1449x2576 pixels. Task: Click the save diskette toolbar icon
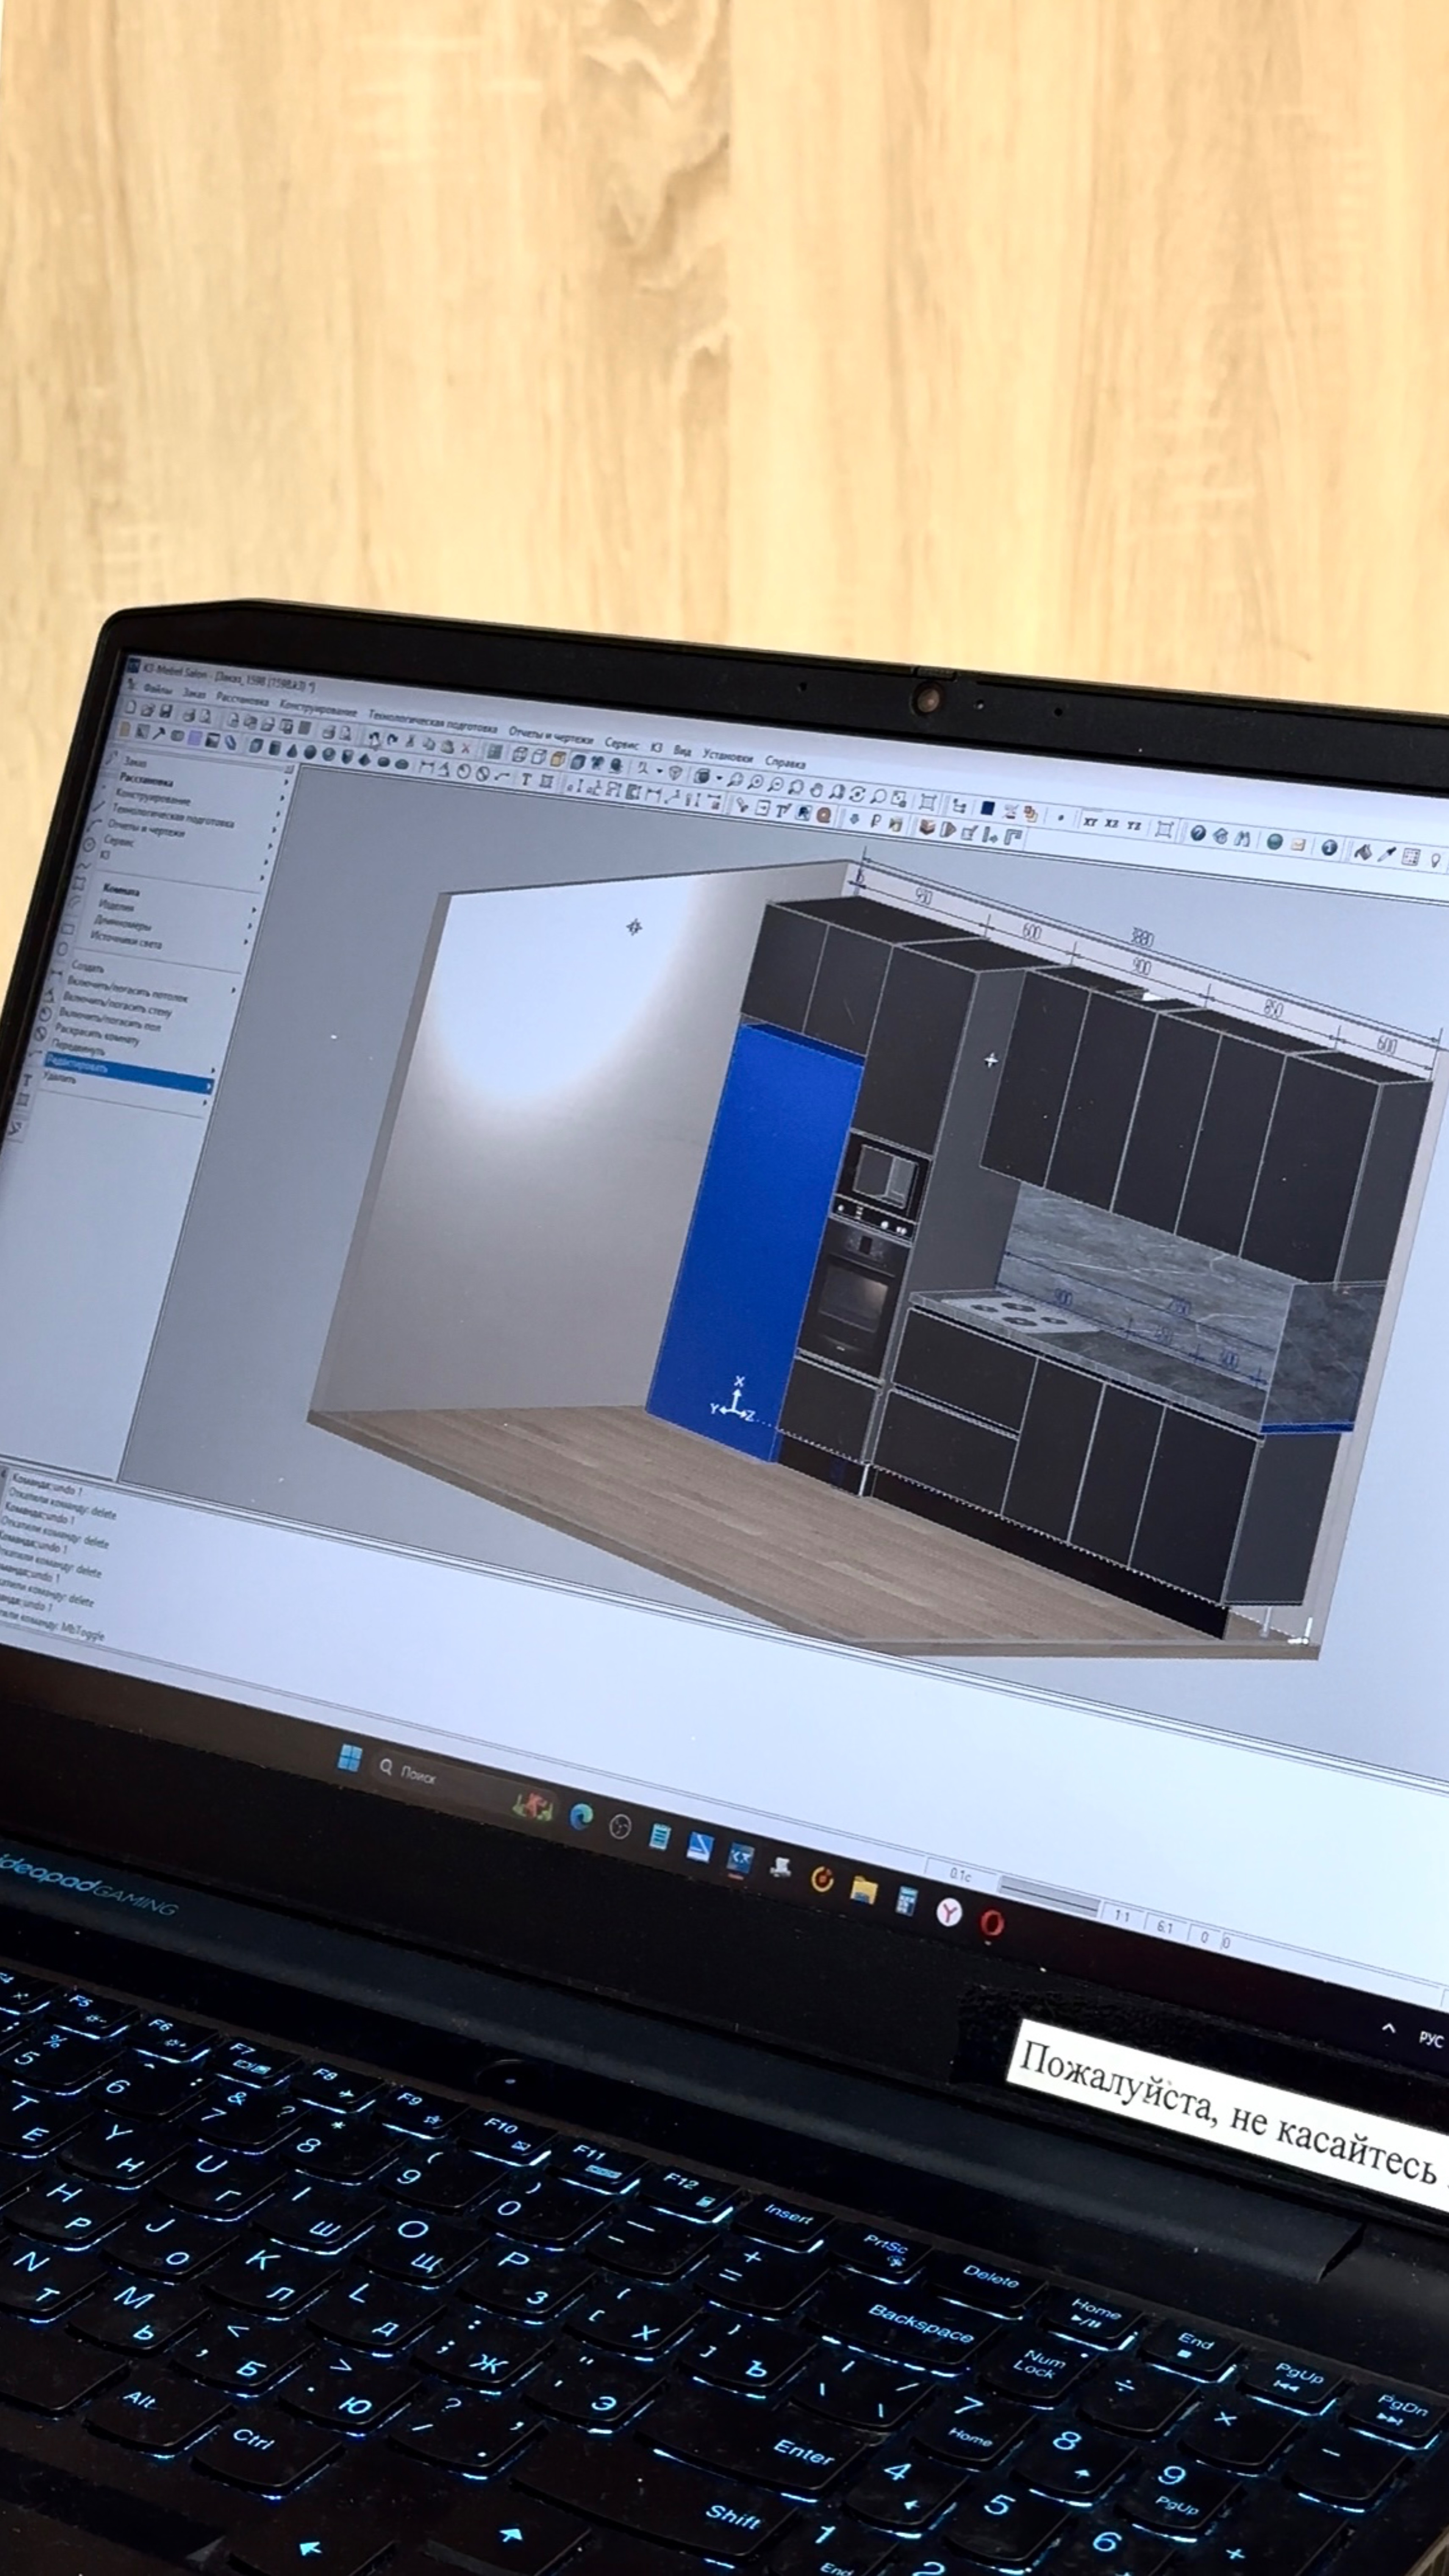(166, 711)
